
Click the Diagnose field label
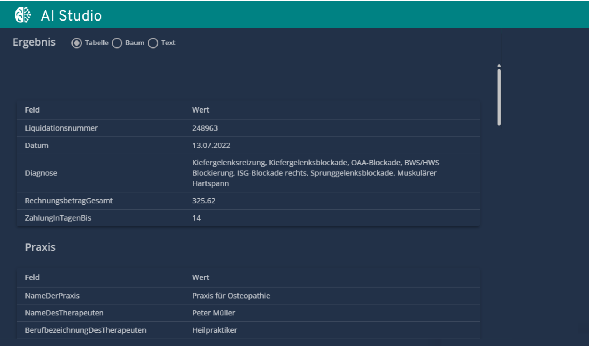point(41,173)
